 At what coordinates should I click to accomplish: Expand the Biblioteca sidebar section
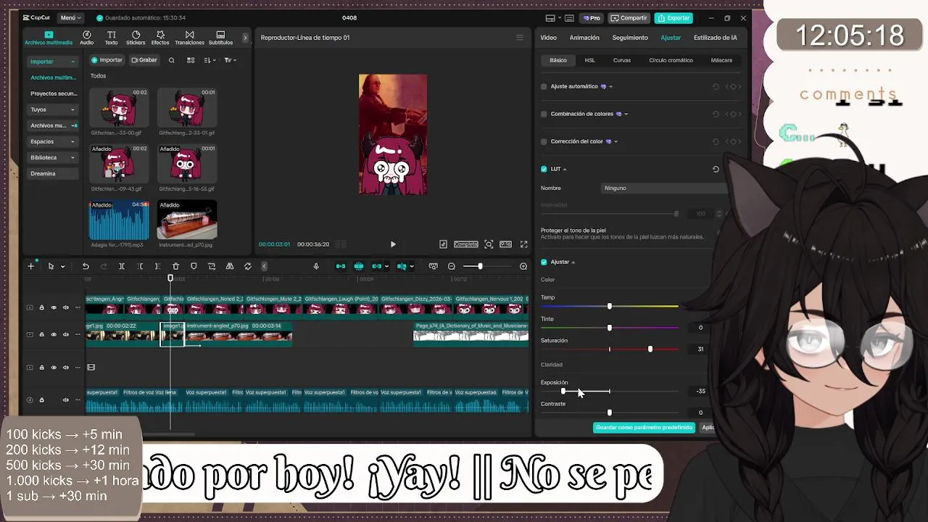click(52, 157)
